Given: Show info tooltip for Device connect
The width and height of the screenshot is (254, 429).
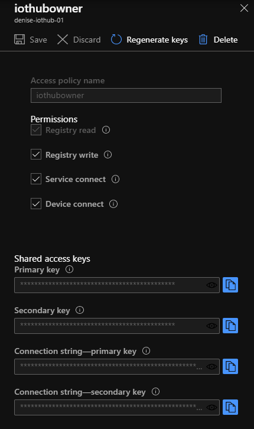Looking at the screenshot, I should tap(113, 204).
